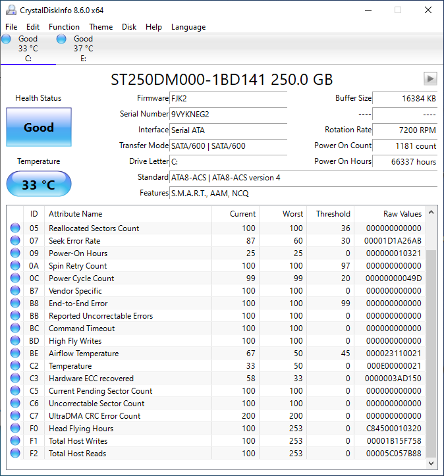Click the 33 °C temperature button
444x476 pixels.
pyautogui.click(x=39, y=184)
